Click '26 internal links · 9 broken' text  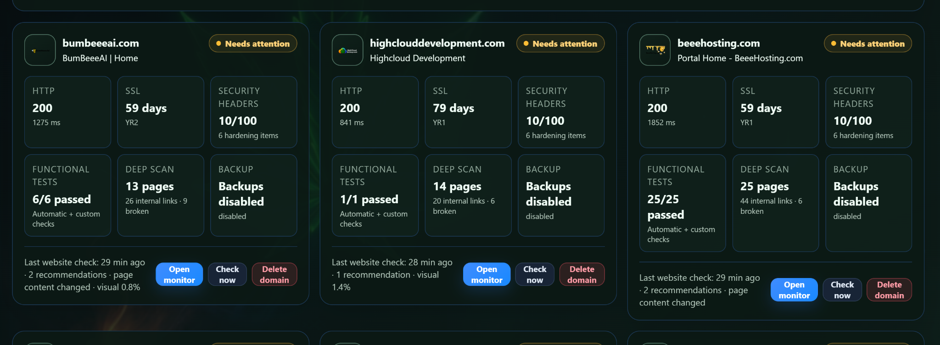(156, 206)
